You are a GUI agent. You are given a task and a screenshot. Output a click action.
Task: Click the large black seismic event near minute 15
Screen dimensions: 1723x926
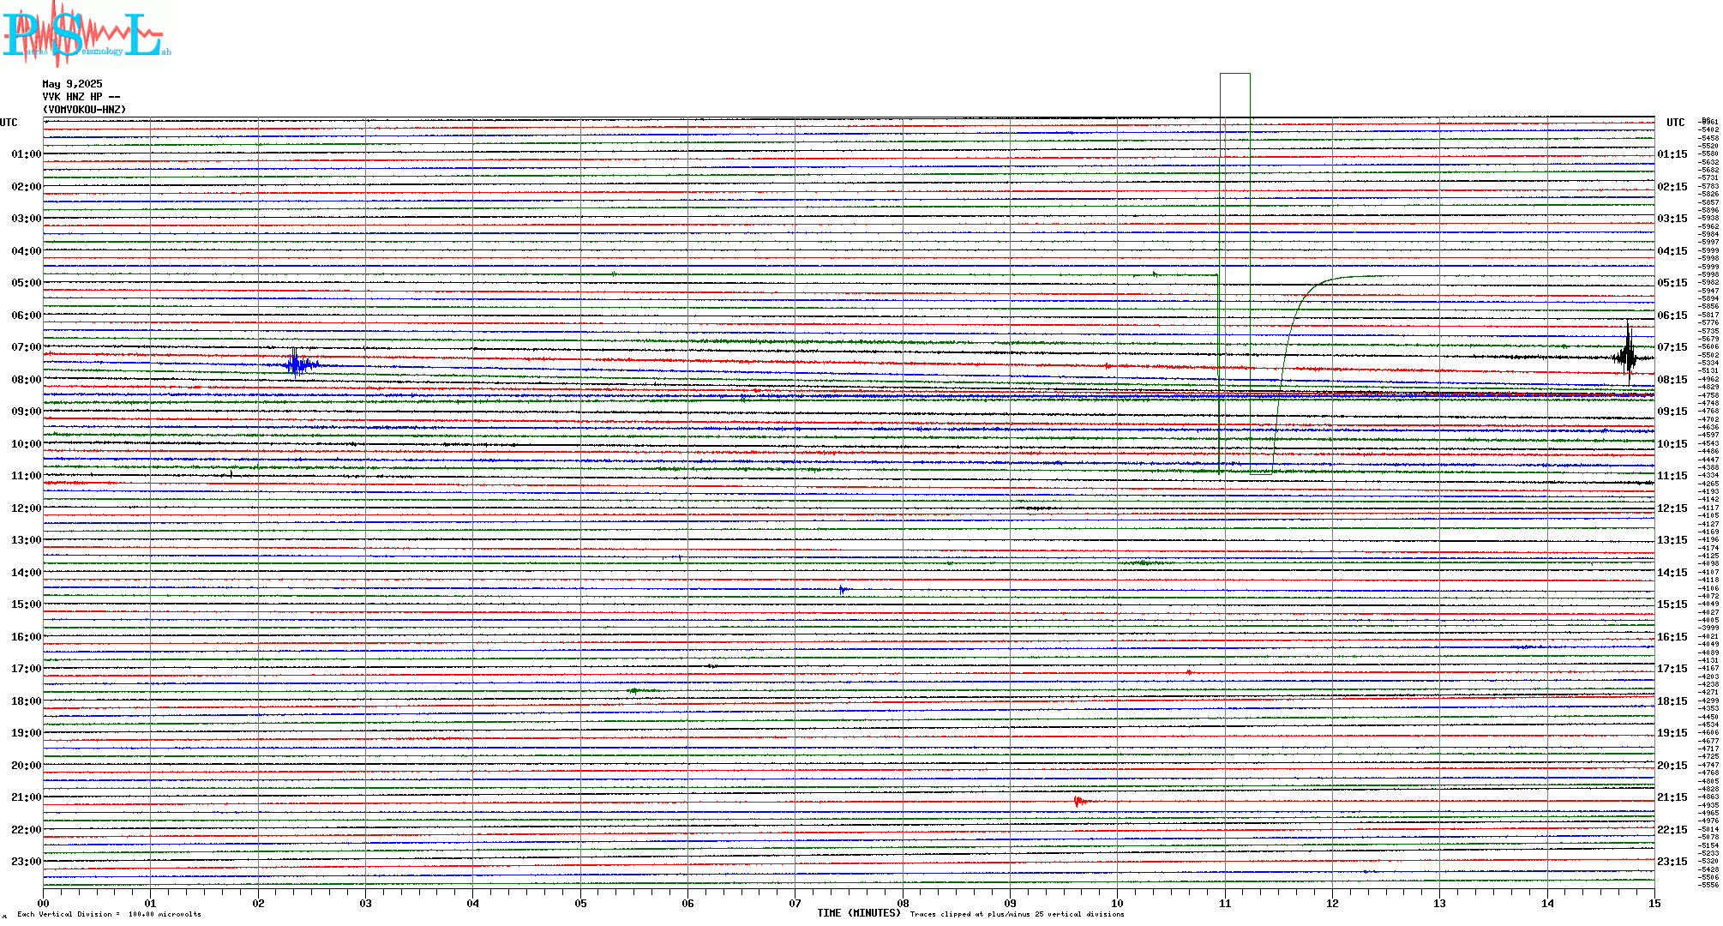[x=1627, y=357]
